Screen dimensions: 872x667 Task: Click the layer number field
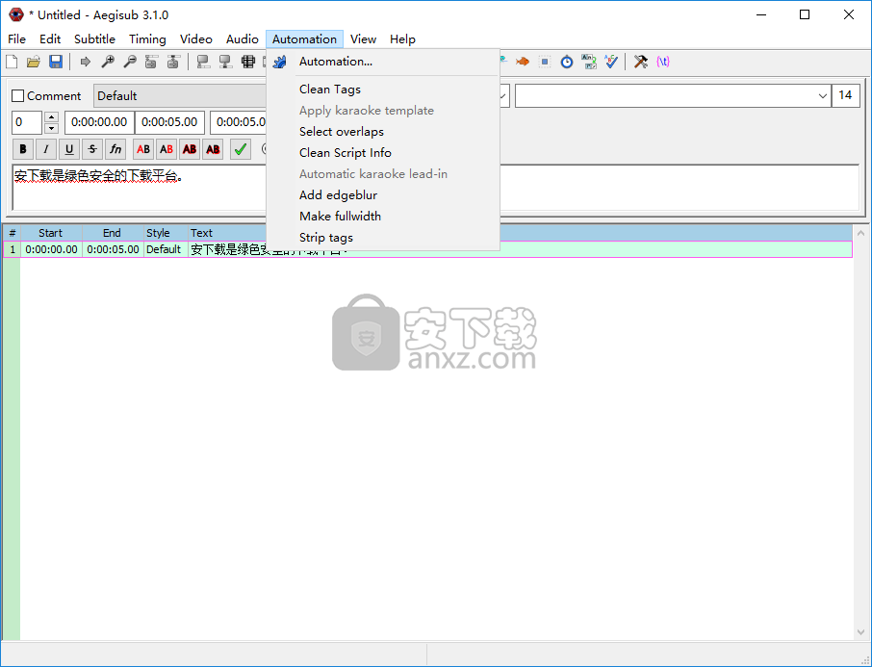(x=27, y=122)
